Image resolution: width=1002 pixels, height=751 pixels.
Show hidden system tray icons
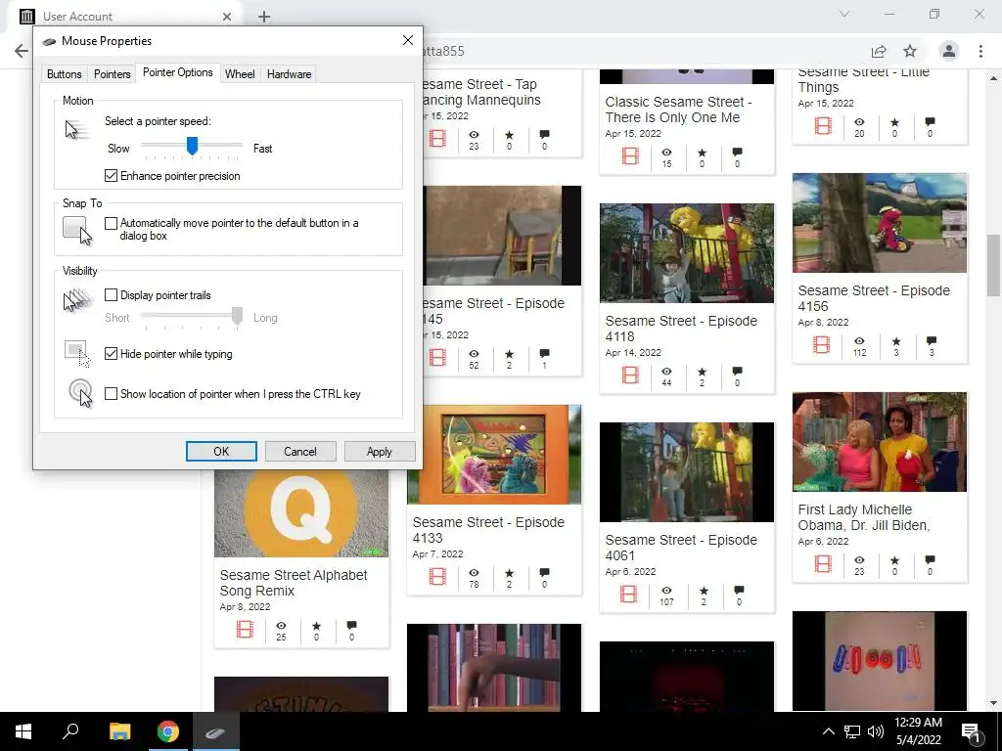[828, 731]
